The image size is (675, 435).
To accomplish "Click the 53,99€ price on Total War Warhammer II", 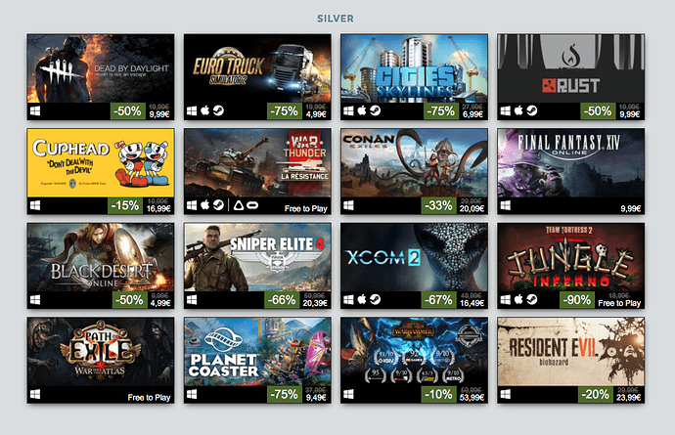I will [x=472, y=398].
